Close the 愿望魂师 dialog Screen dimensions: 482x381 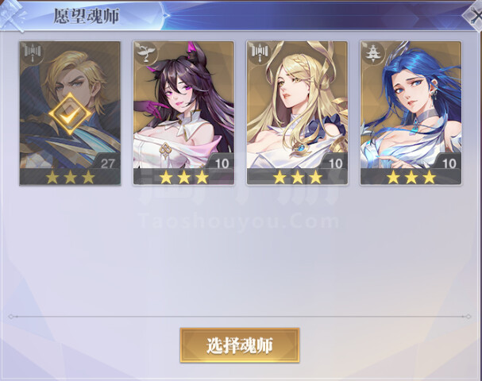click(473, 15)
